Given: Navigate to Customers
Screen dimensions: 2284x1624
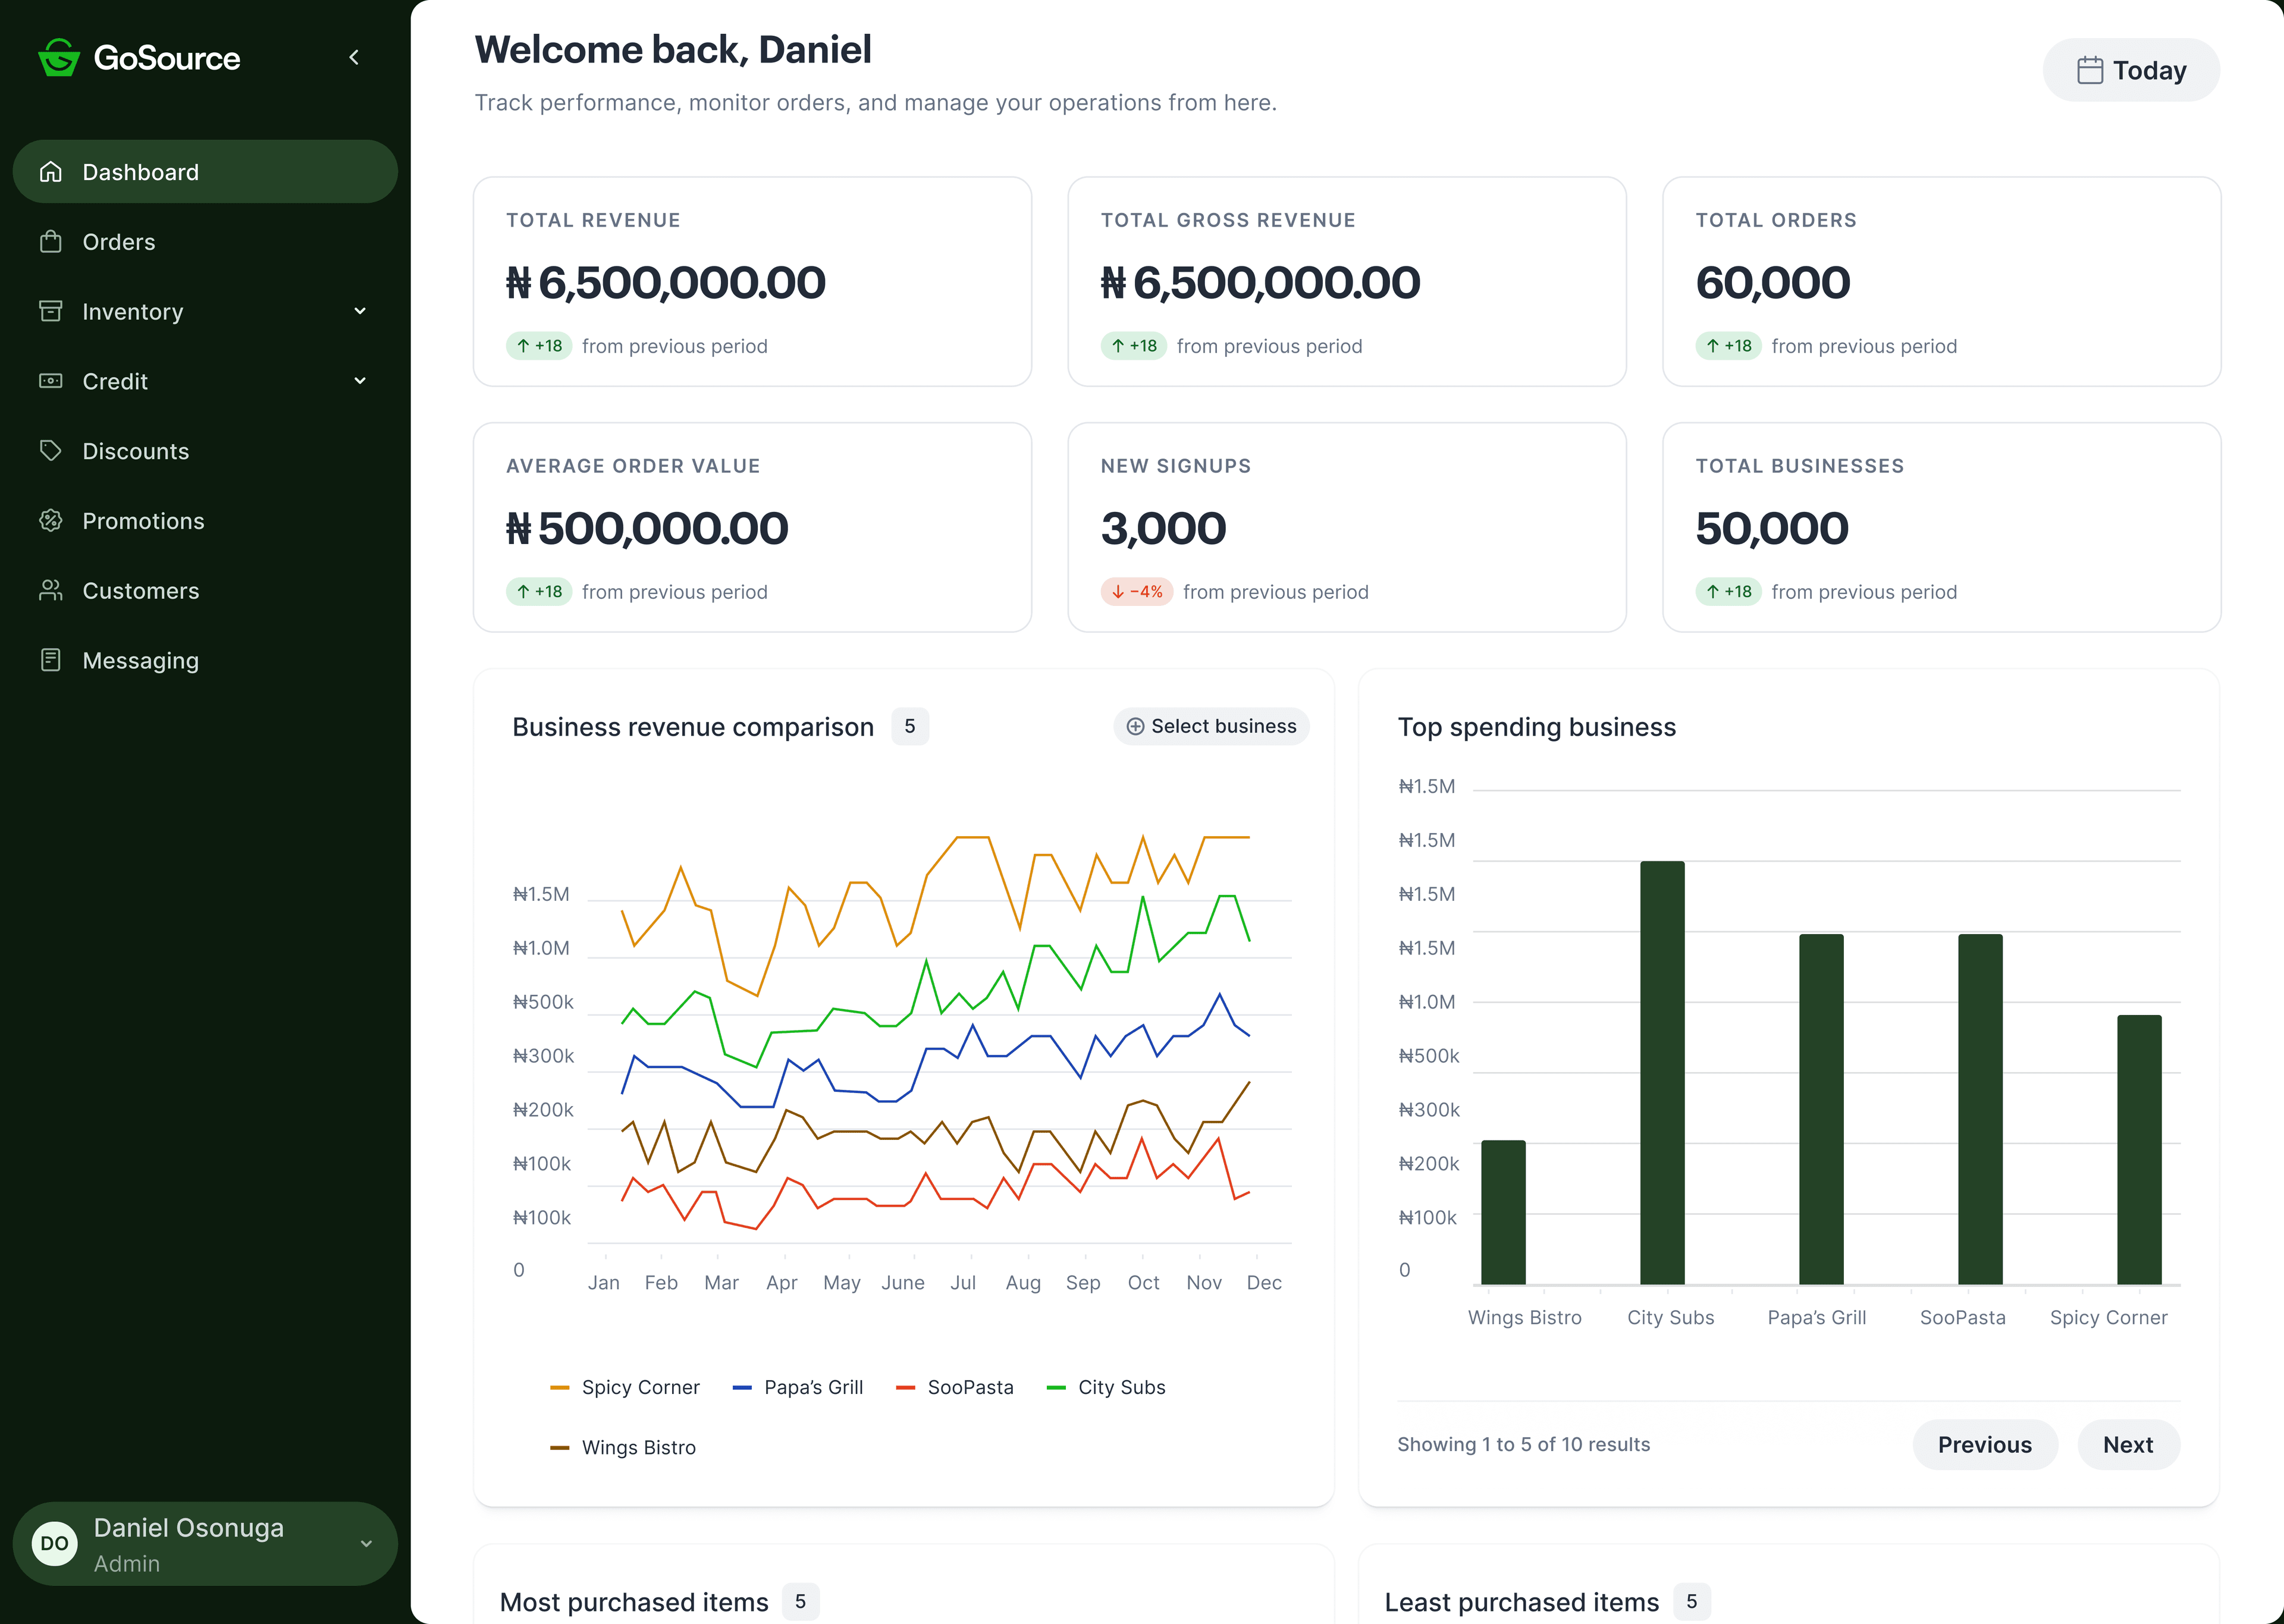Looking at the screenshot, I should click(205, 591).
